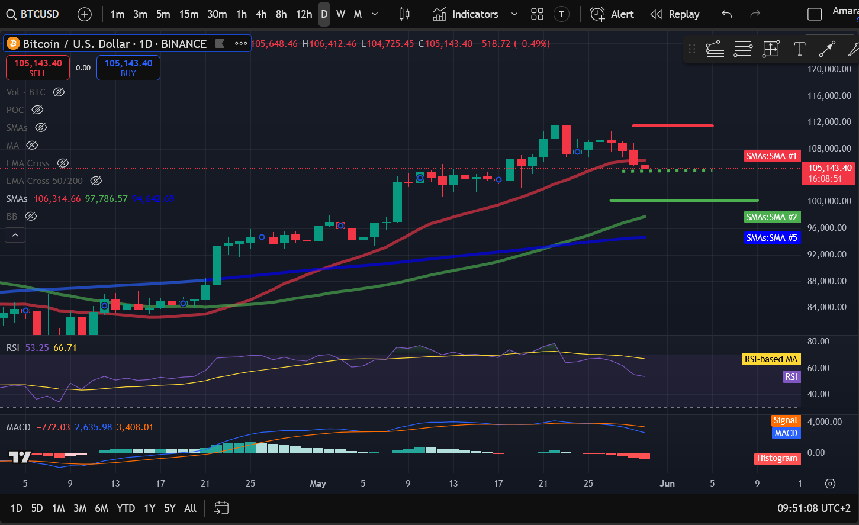Select the Text drawing tool
Screen dimensions: 859x525
click(799, 49)
